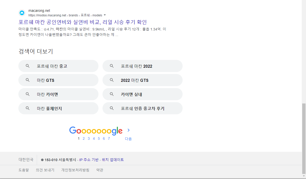
Task: Click magnifier icon in 포르쉐 마칸 중고 chip
Action: (x=28, y=66)
